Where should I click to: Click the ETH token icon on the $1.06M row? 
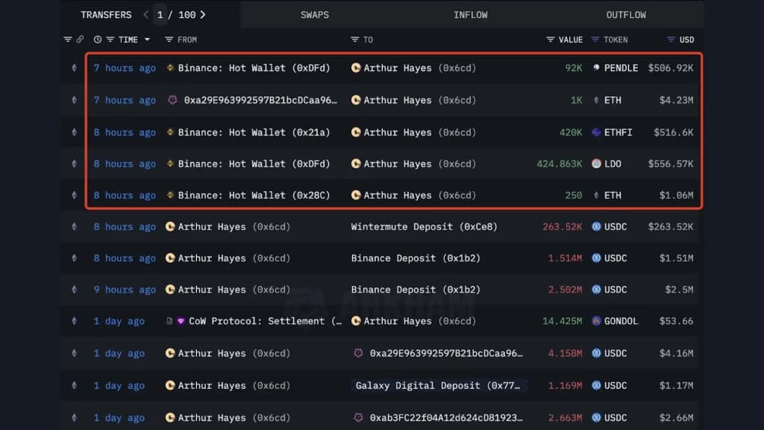(596, 195)
